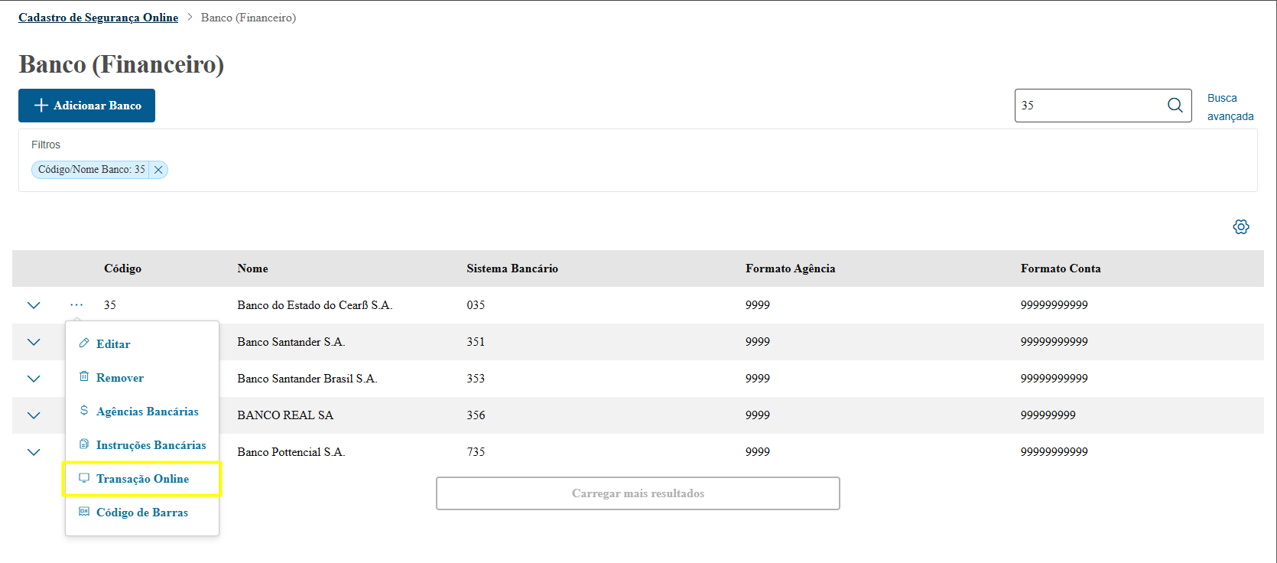The image size is (1277, 563).
Task: Remove the Código/Nome Banco filter chip
Action: tap(158, 170)
